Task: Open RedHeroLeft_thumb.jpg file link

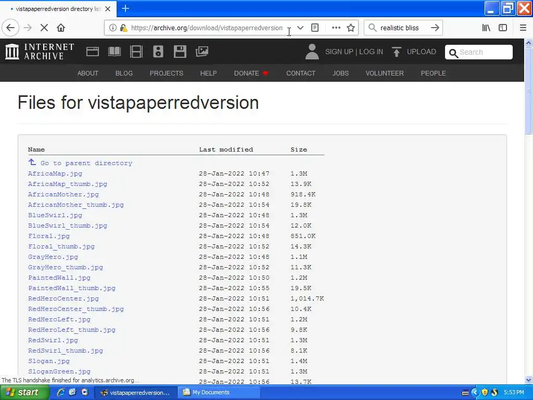Action: pos(72,330)
